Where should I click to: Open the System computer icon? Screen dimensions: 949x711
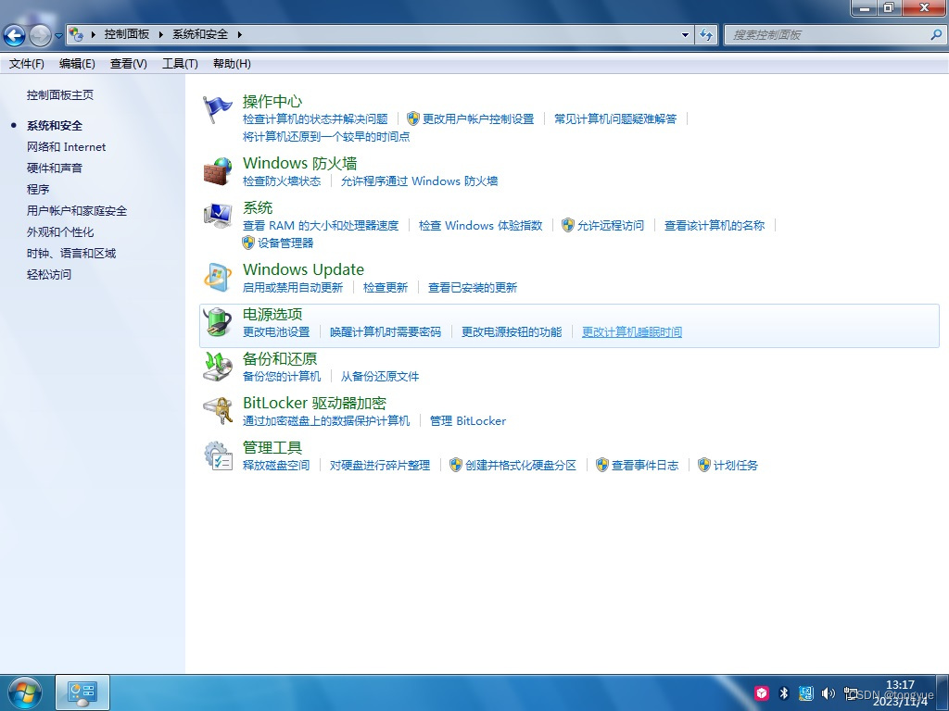[217, 216]
